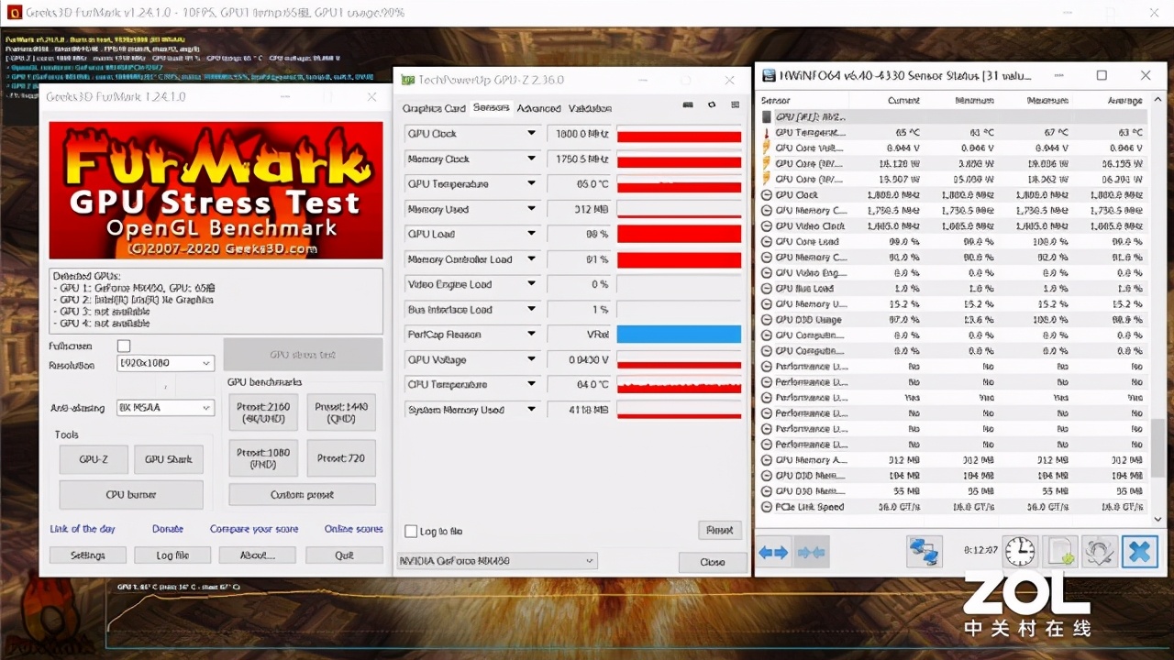Open HWiNFO sensor settings via wrench icon
The width and height of the screenshot is (1174, 660).
click(1100, 551)
